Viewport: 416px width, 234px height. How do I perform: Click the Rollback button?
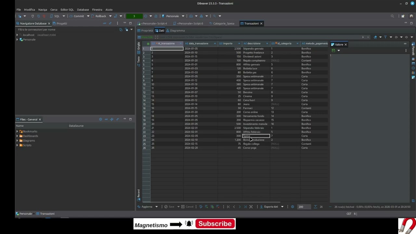click(x=99, y=16)
